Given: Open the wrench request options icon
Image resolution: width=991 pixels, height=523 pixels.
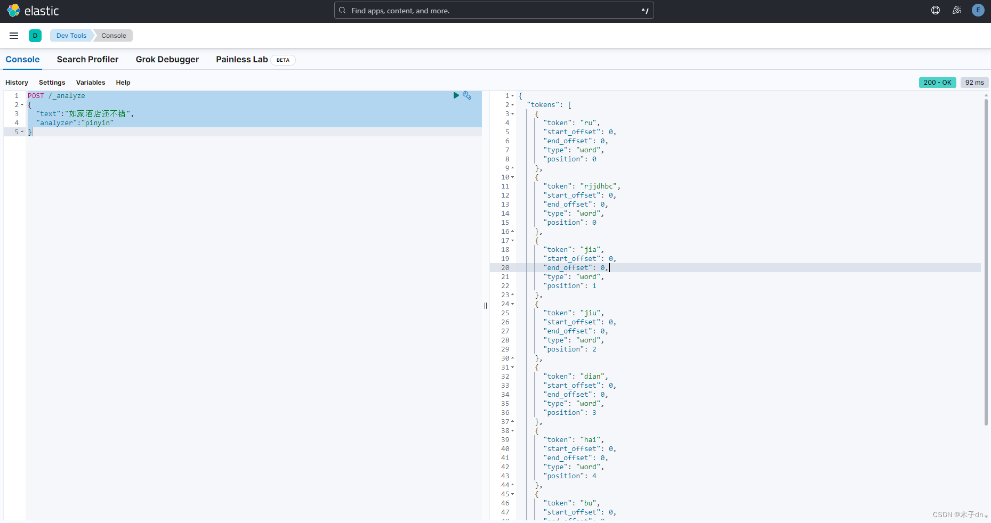Looking at the screenshot, I should coord(467,95).
